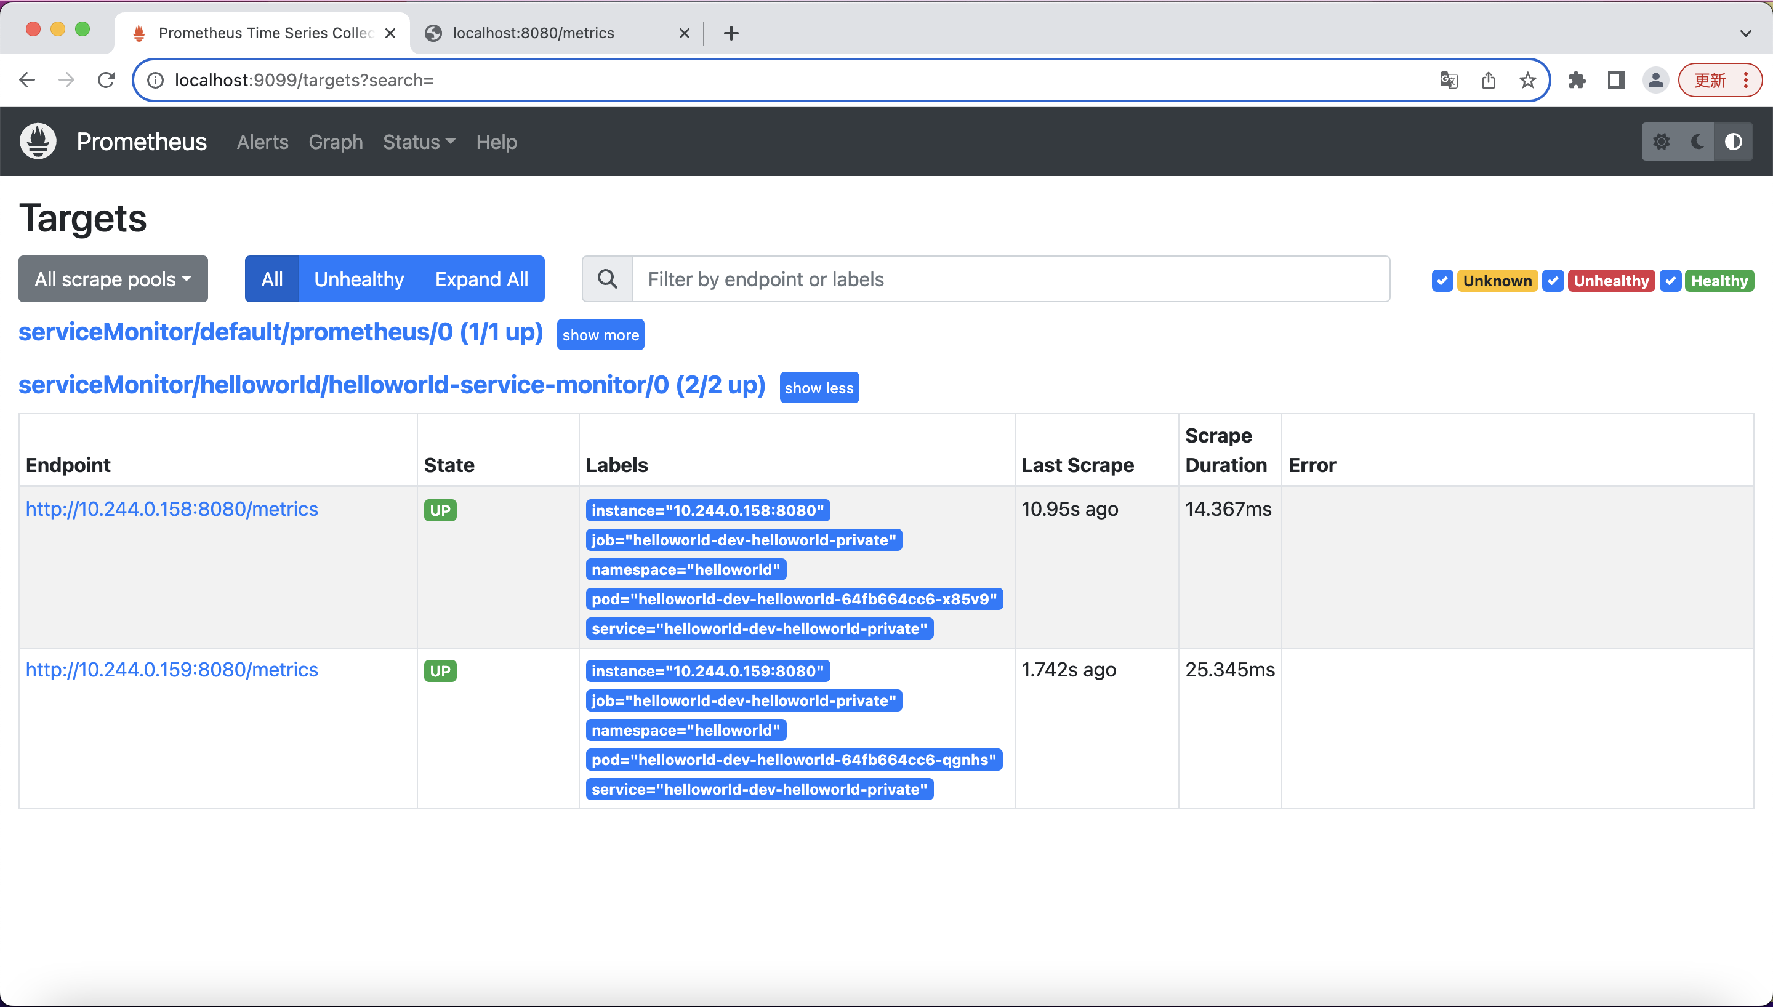Open the browser extensions puzzle icon
Image resolution: width=1773 pixels, height=1007 pixels.
pyautogui.click(x=1577, y=80)
